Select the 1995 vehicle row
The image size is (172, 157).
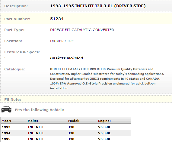65,139
